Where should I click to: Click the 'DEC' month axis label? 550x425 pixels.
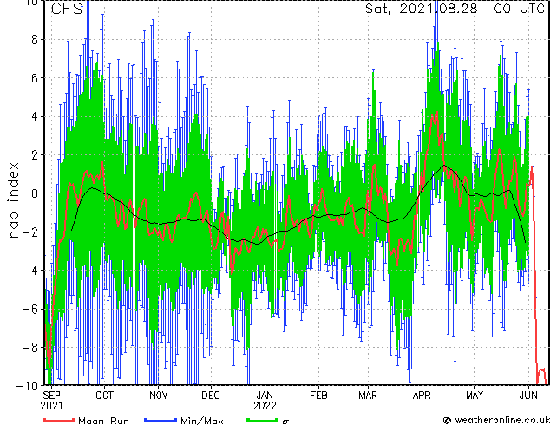pyautogui.click(x=211, y=396)
